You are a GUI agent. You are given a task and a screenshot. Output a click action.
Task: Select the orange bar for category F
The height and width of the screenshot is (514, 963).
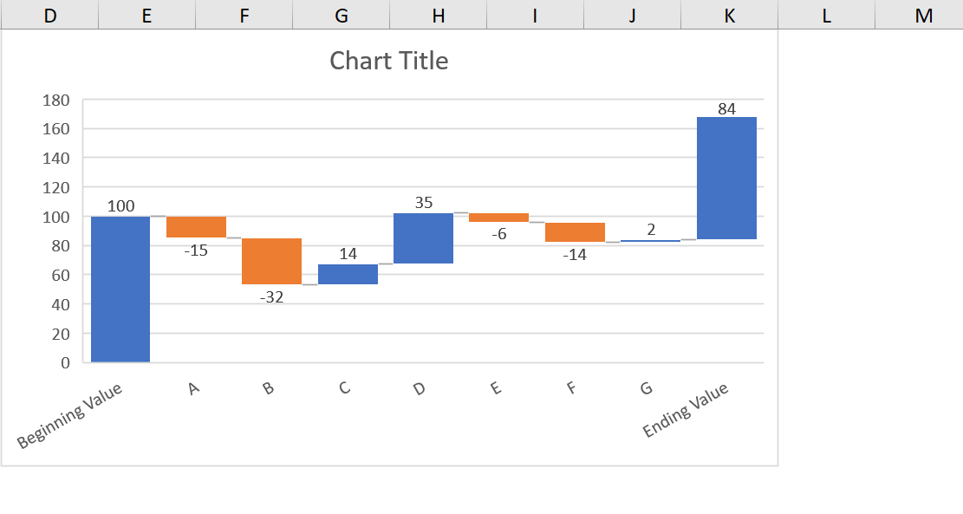point(575,232)
